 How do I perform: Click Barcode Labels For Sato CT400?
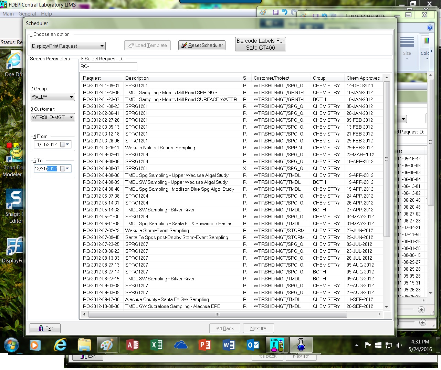[x=261, y=44]
